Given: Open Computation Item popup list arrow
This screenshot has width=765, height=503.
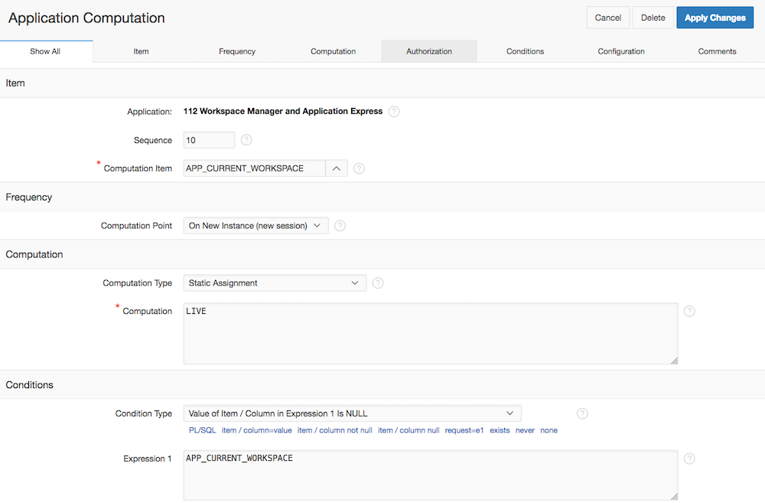Looking at the screenshot, I should click(x=337, y=168).
